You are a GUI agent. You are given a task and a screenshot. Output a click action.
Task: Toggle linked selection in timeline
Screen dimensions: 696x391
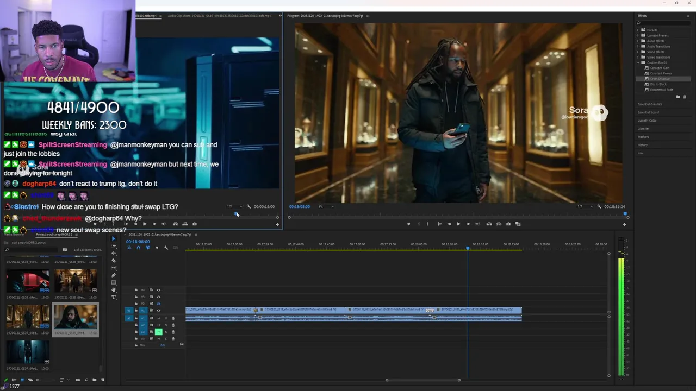click(147, 248)
